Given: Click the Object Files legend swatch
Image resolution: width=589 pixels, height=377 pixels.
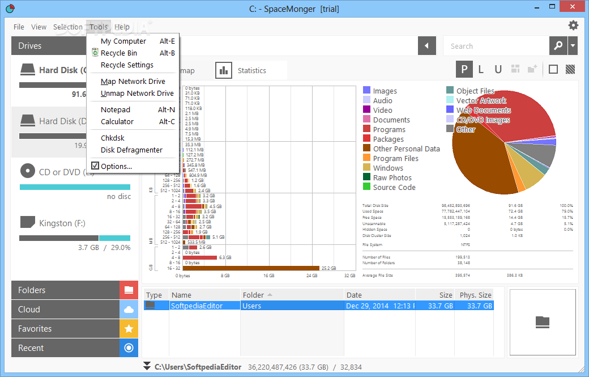Looking at the screenshot, I should click(450, 90).
